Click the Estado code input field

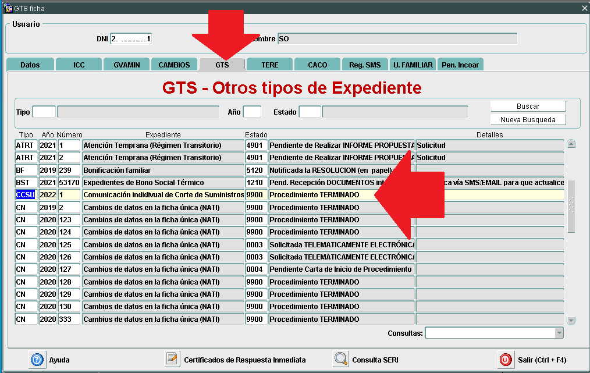coord(310,112)
